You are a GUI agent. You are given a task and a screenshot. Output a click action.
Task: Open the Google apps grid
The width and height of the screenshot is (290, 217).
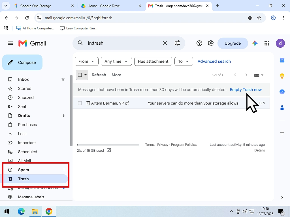point(267,43)
